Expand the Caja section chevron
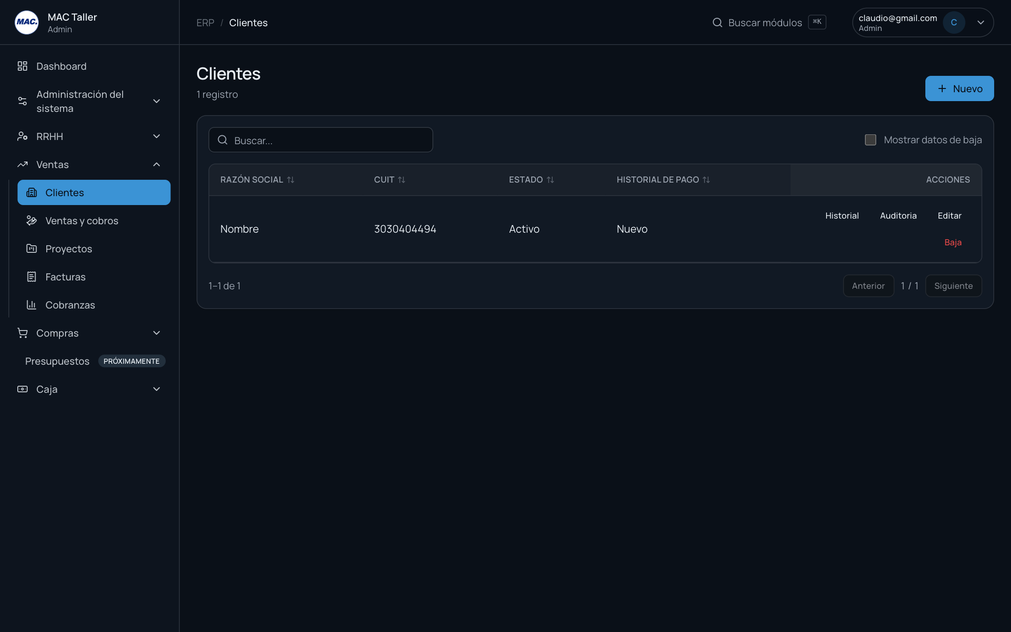The height and width of the screenshot is (632, 1011). (156, 389)
